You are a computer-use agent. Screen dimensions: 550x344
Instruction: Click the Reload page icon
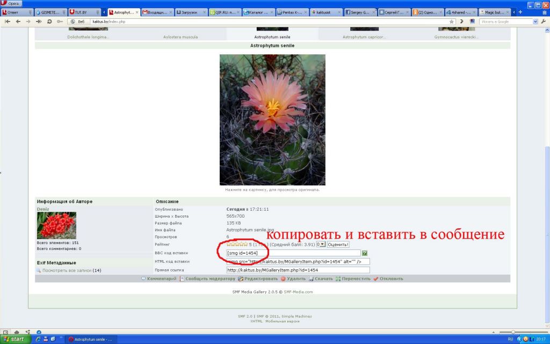click(49, 21)
